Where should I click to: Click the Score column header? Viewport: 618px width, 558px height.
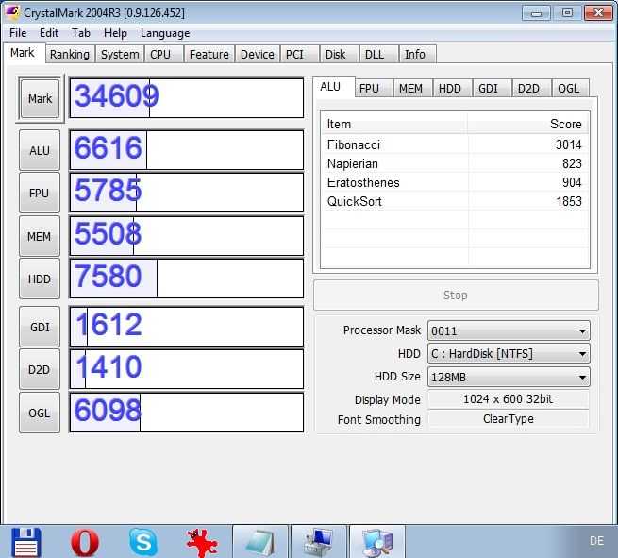tap(528, 124)
